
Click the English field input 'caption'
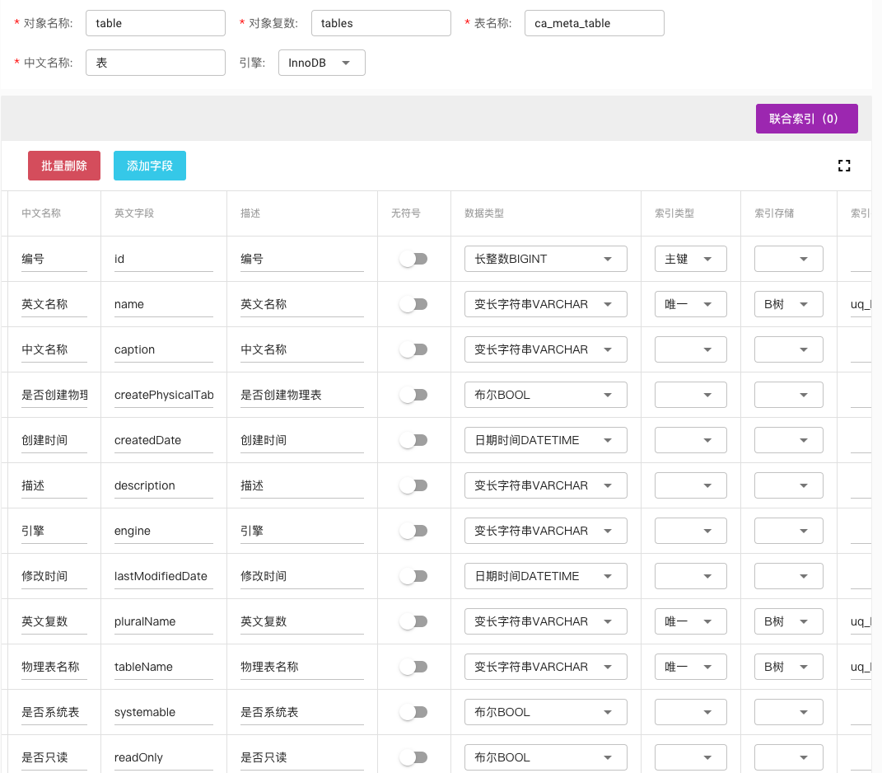click(164, 349)
